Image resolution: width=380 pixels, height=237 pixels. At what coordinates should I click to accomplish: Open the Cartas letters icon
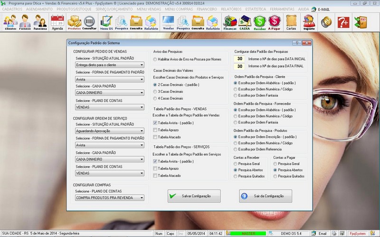[291, 22]
